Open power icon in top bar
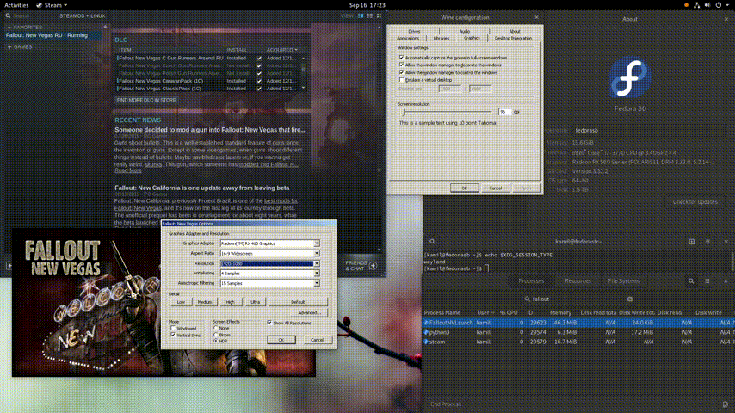 pyautogui.click(x=718, y=5)
